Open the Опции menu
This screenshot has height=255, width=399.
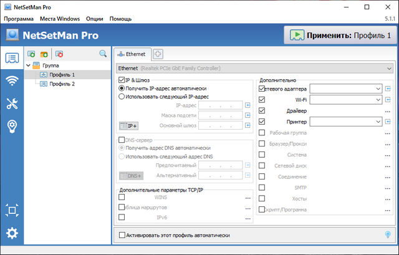click(94, 19)
